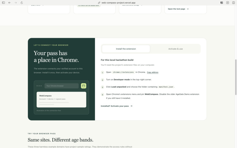The height and width of the screenshot is (148, 237).
Task: Click bold WebCompass text in step 4
Action: [151, 94]
